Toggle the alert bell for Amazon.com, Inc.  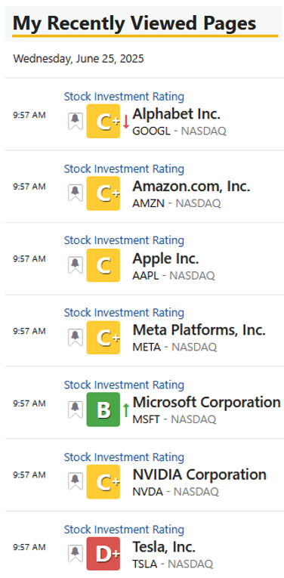(x=76, y=193)
